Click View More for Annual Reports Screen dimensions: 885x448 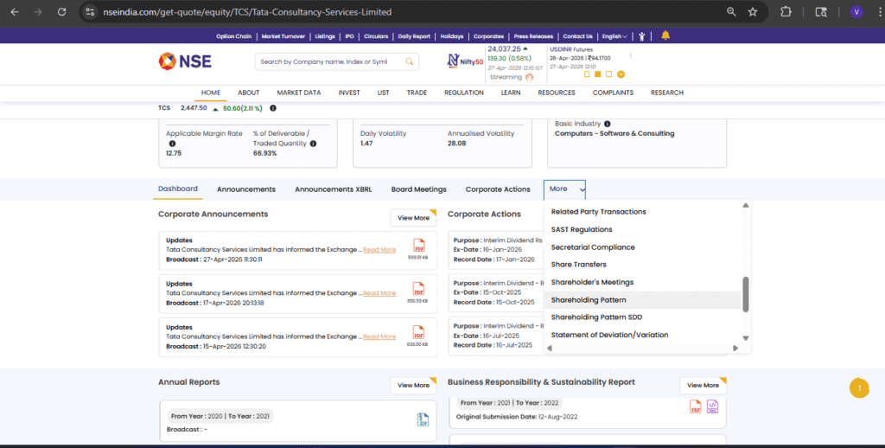click(x=413, y=385)
